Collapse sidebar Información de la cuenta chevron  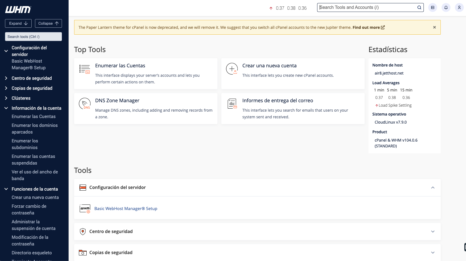6,108
